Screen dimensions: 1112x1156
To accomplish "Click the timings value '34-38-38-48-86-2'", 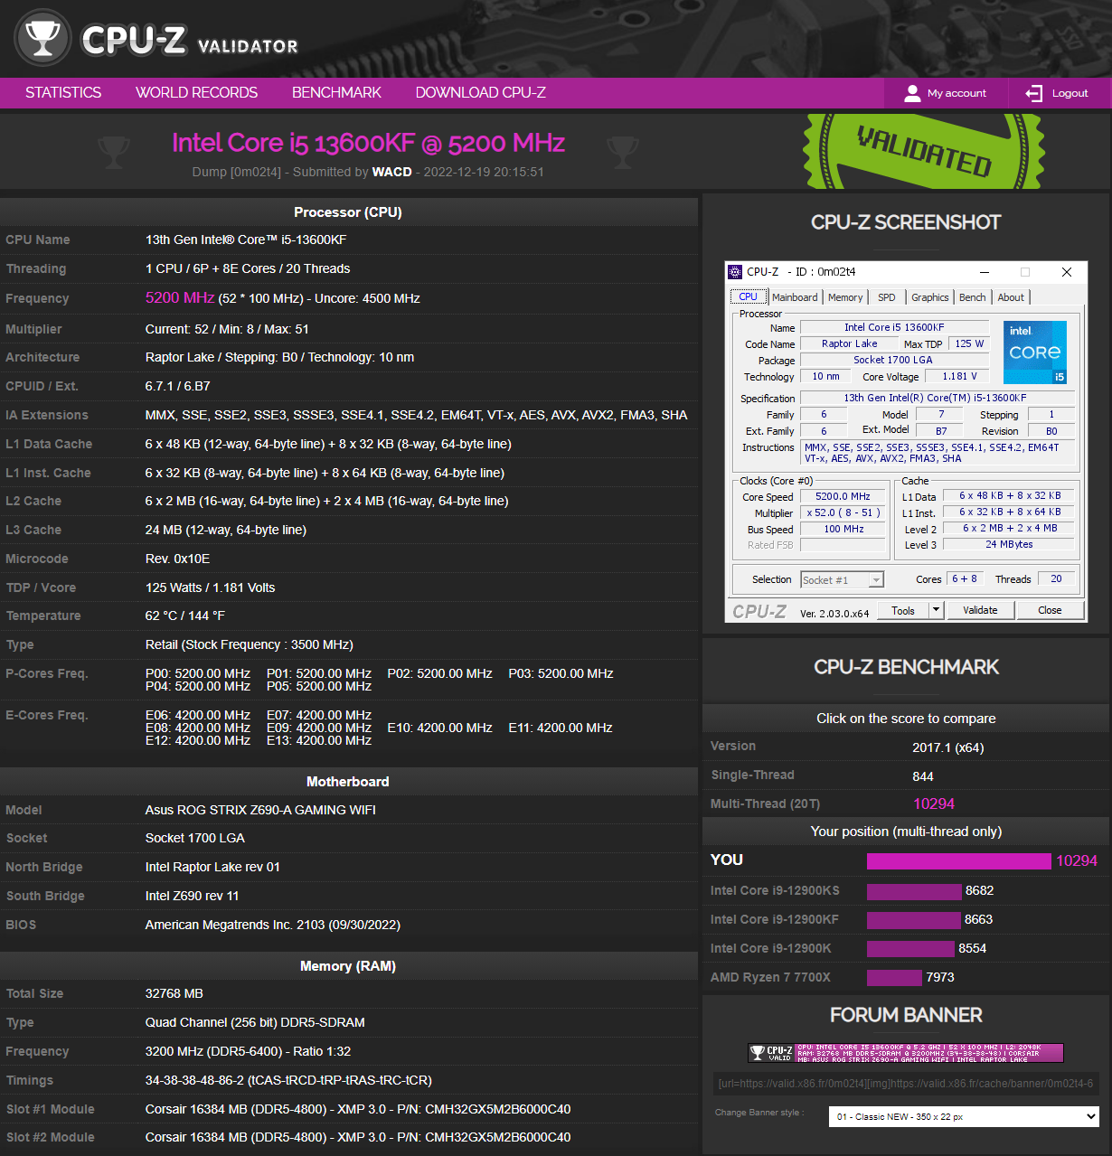I will pyautogui.click(x=193, y=1080).
